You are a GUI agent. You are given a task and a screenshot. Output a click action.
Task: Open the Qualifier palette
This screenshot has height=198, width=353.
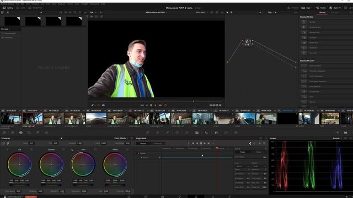(x=167, y=133)
